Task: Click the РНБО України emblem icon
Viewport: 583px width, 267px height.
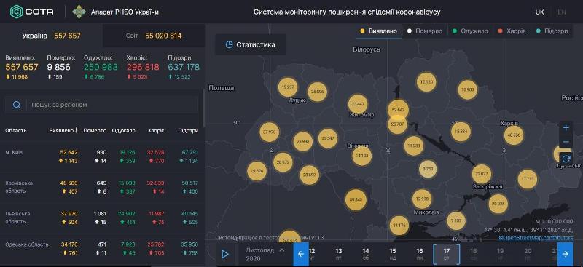Action: click(79, 12)
